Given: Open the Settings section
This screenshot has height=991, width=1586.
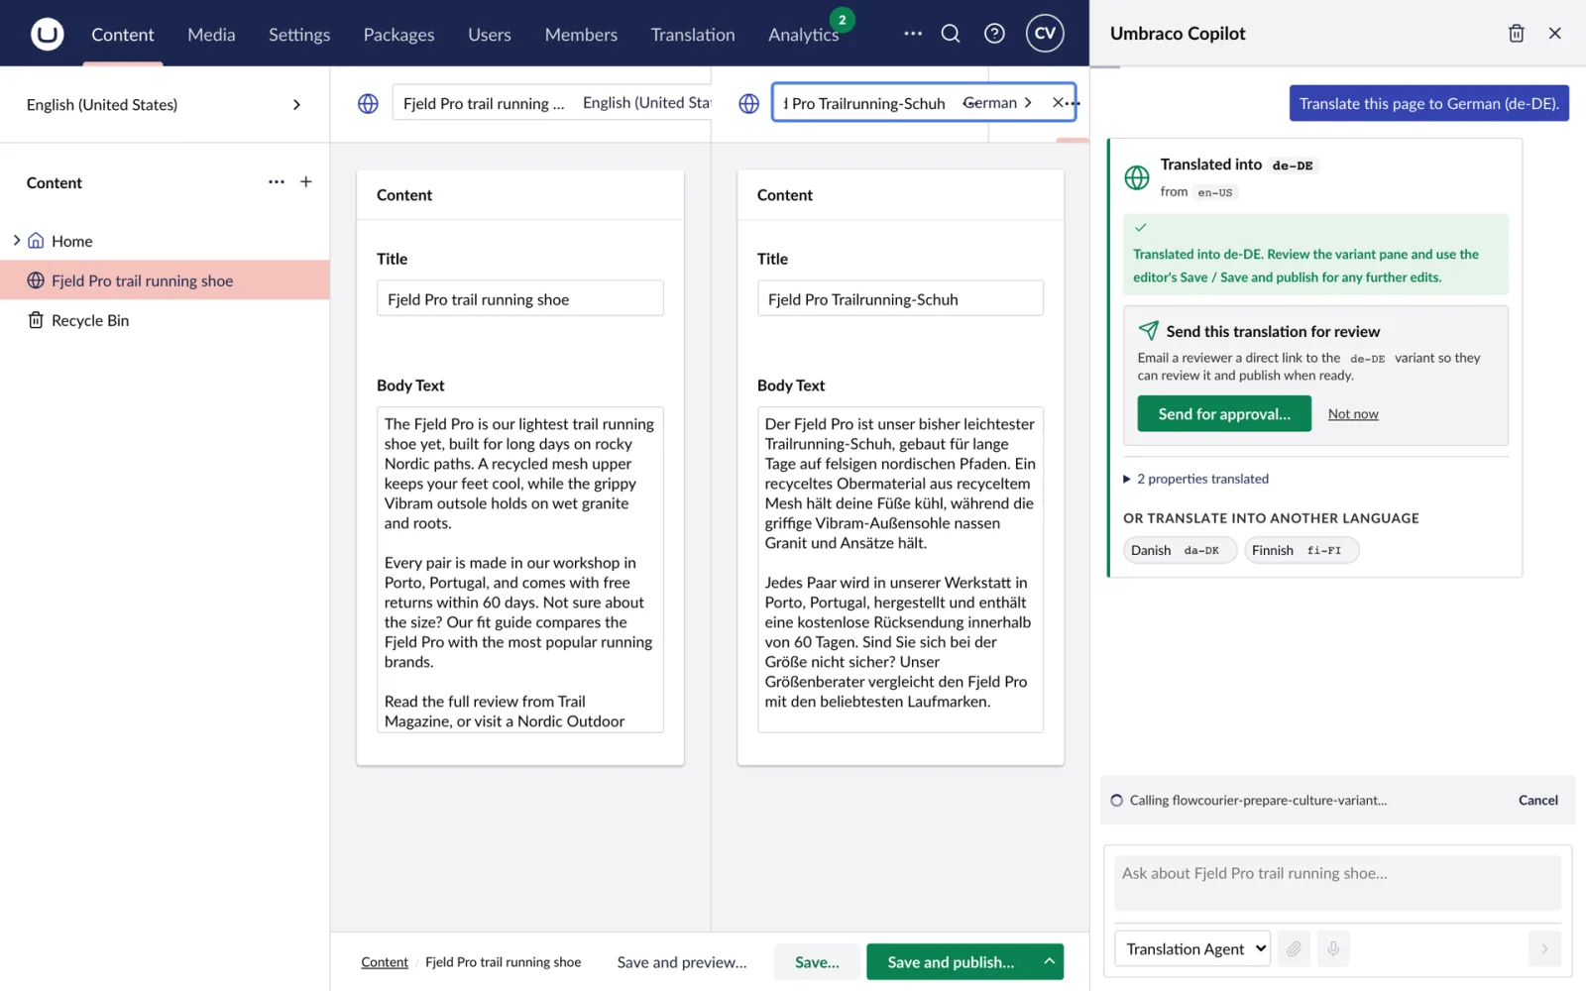Looking at the screenshot, I should pos(299,34).
